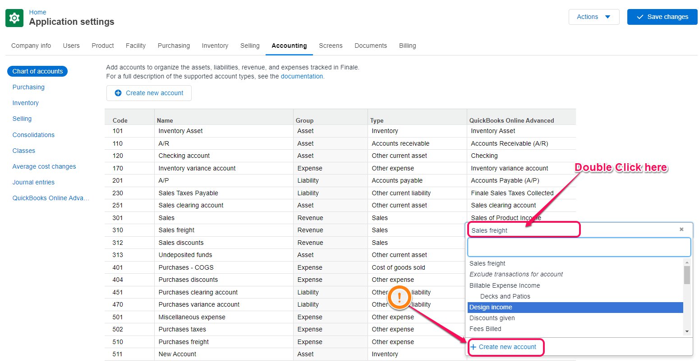Open the Billing tab
Image resolution: width=699 pixels, height=363 pixels.
[408, 46]
